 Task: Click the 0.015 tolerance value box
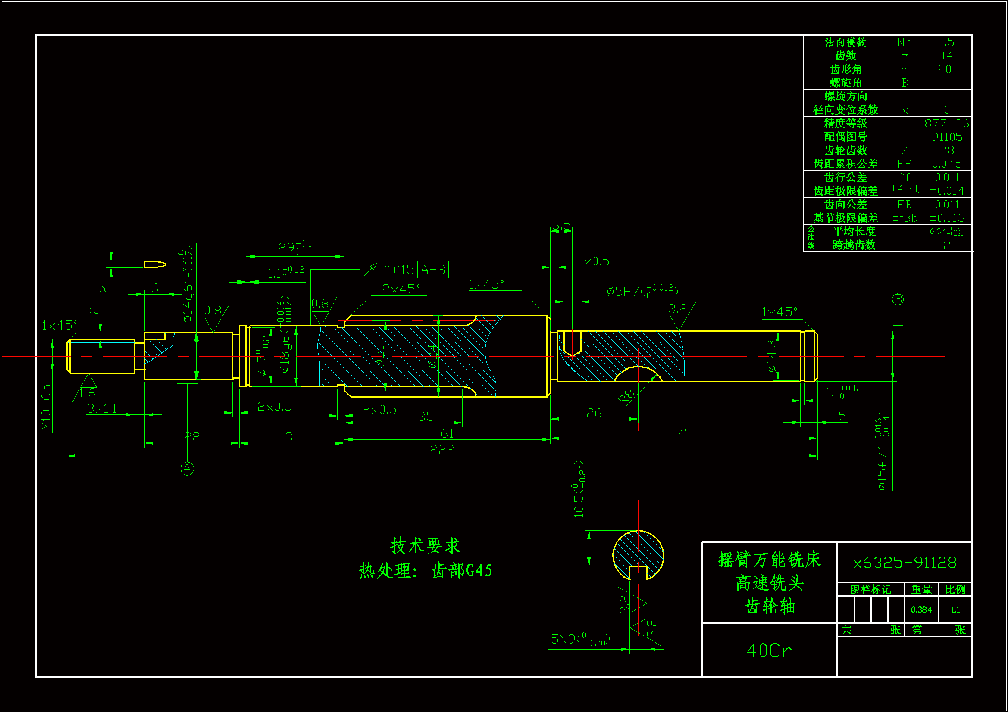[x=399, y=269]
